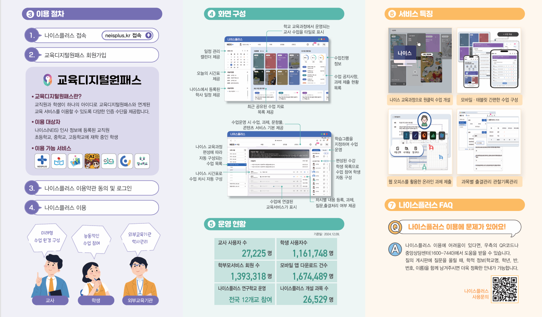Viewport: 542px width, 317px height.
Task: Open the 나이스 교육과정으로 원클릭 수업 개설 image
Action: [x=420, y=60]
